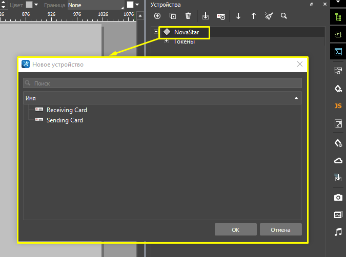
Task: Select Sending Card in device list
Action: (x=65, y=121)
